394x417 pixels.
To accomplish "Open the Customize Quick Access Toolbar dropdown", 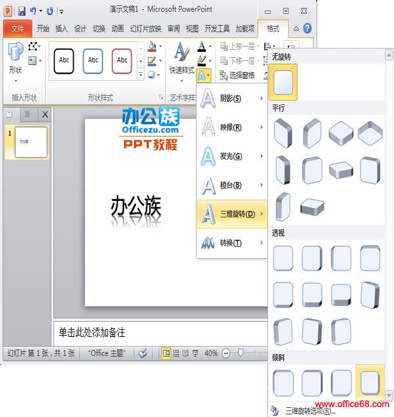I will coord(62,11).
